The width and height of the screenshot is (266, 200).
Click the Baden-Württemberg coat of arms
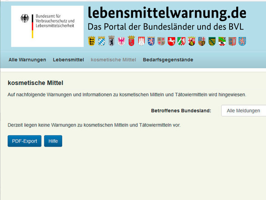click(x=92, y=41)
